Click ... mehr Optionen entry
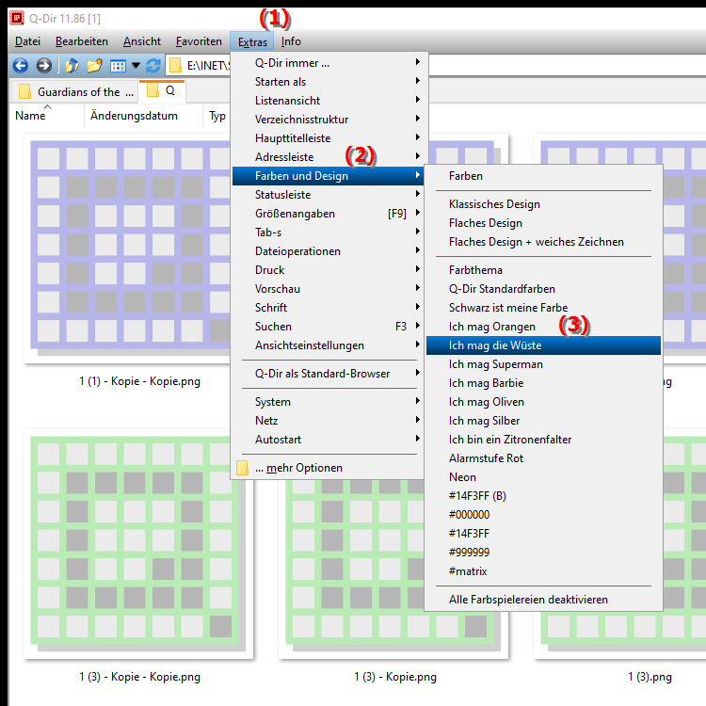 pyautogui.click(x=328, y=468)
